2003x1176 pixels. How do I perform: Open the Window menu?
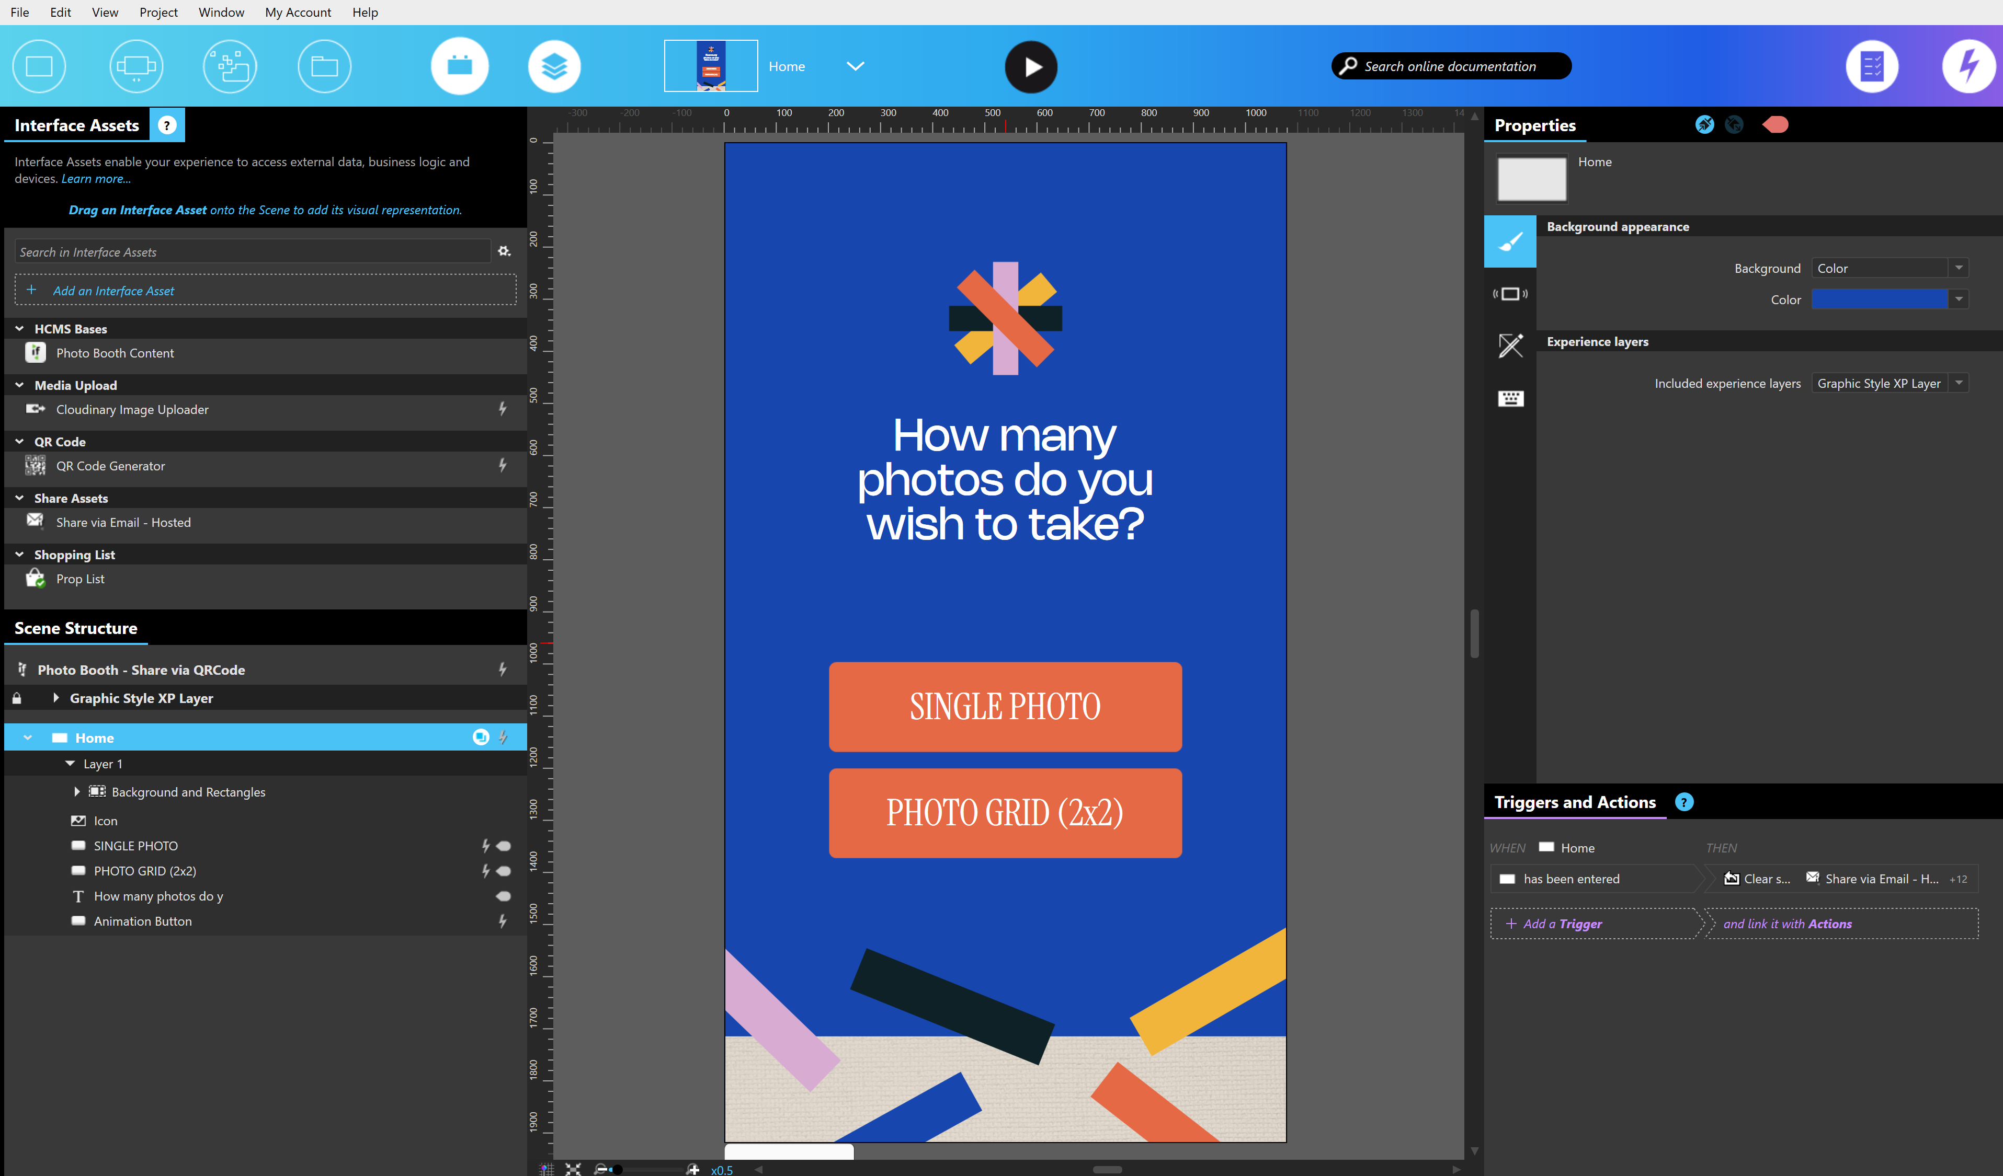(x=221, y=12)
